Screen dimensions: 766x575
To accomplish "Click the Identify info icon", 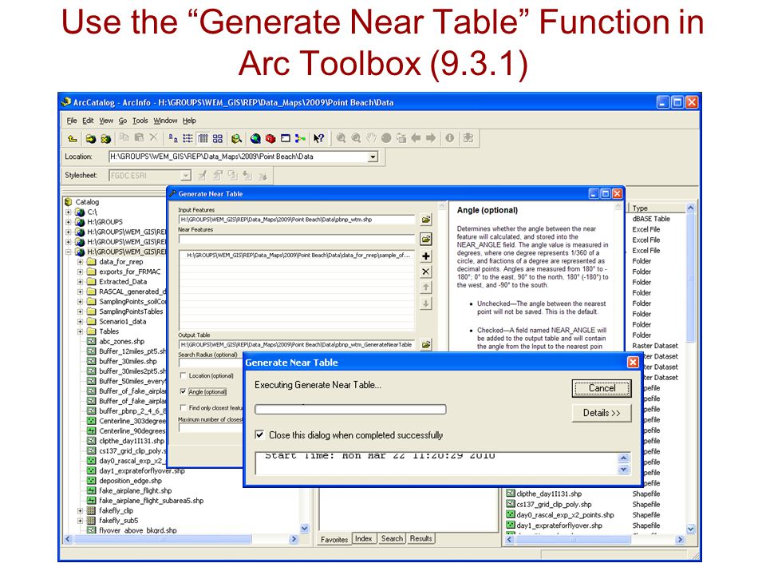I will [x=449, y=138].
